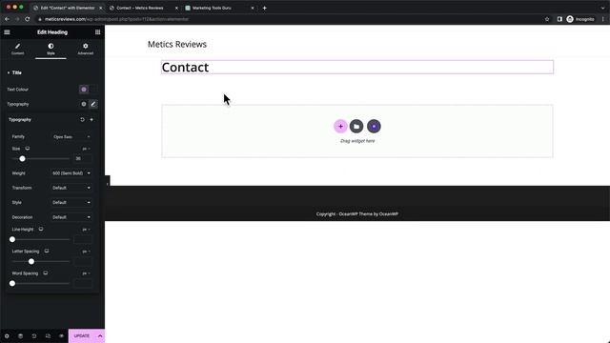The width and height of the screenshot is (610, 343).
Task: Click the Word Spacing value field
Action: (83, 284)
